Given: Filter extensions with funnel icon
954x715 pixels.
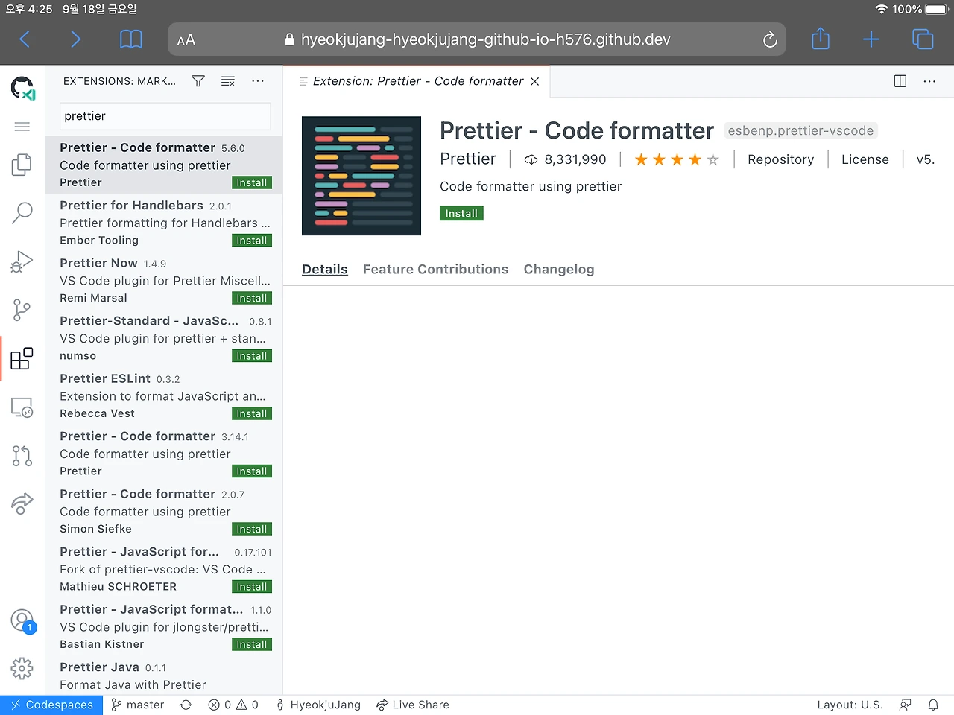Looking at the screenshot, I should pyautogui.click(x=198, y=81).
